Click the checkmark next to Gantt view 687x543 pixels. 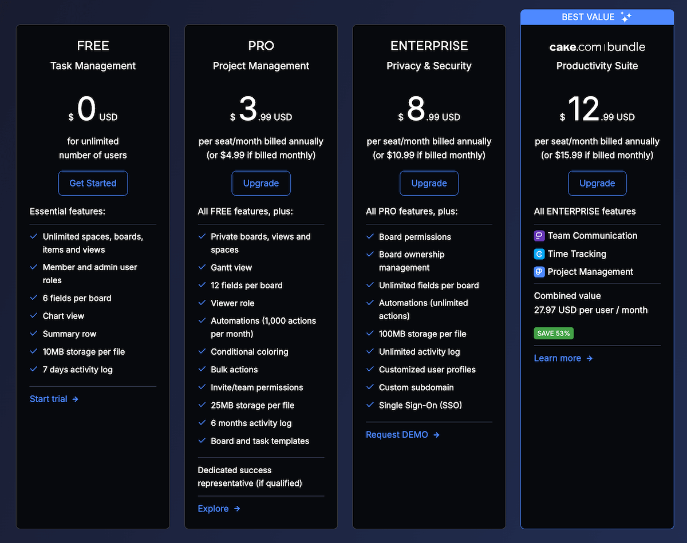tap(202, 267)
